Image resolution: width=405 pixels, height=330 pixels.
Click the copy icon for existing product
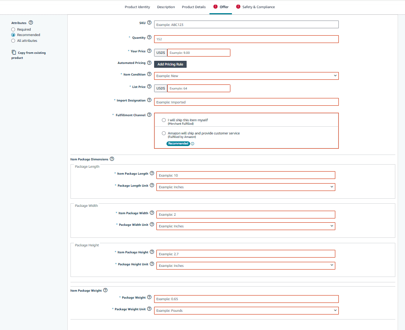coord(14,52)
